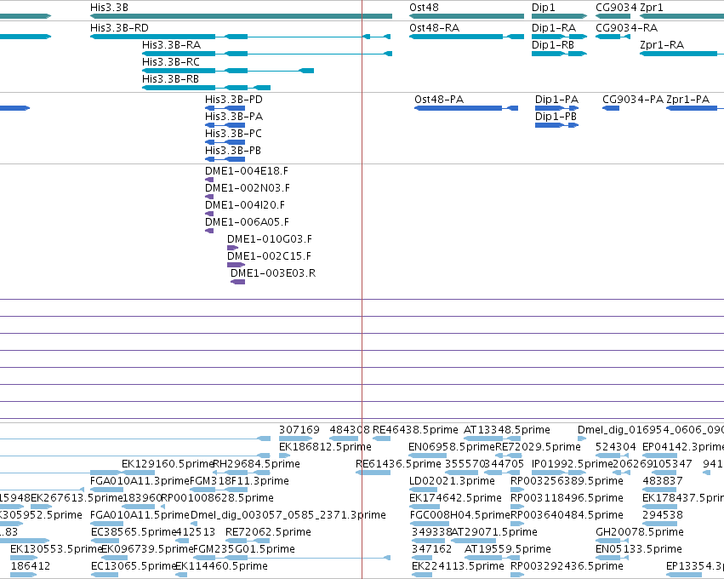The width and height of the screenshot is (724, 579).
Task: Select transcript His3.3B-RA
Action: tap(267, 54)
